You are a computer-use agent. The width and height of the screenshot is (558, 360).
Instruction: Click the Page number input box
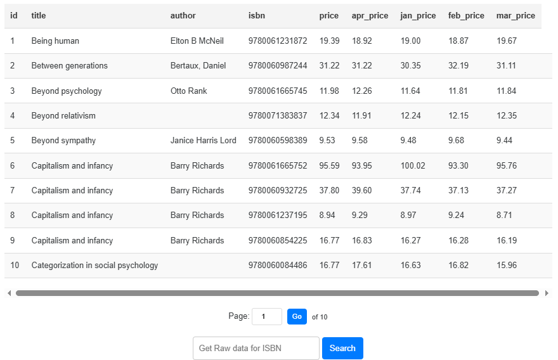(267, 316)
